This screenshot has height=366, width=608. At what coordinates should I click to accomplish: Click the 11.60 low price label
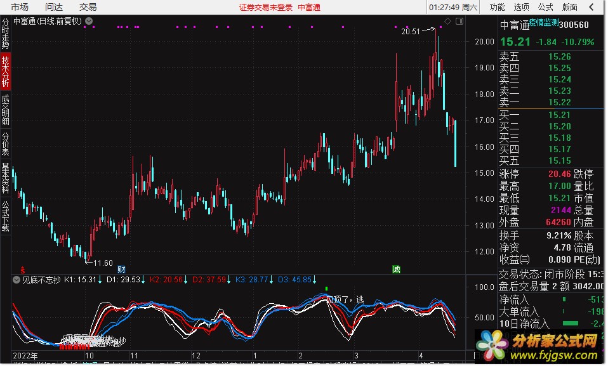click(x=103, y=263)
